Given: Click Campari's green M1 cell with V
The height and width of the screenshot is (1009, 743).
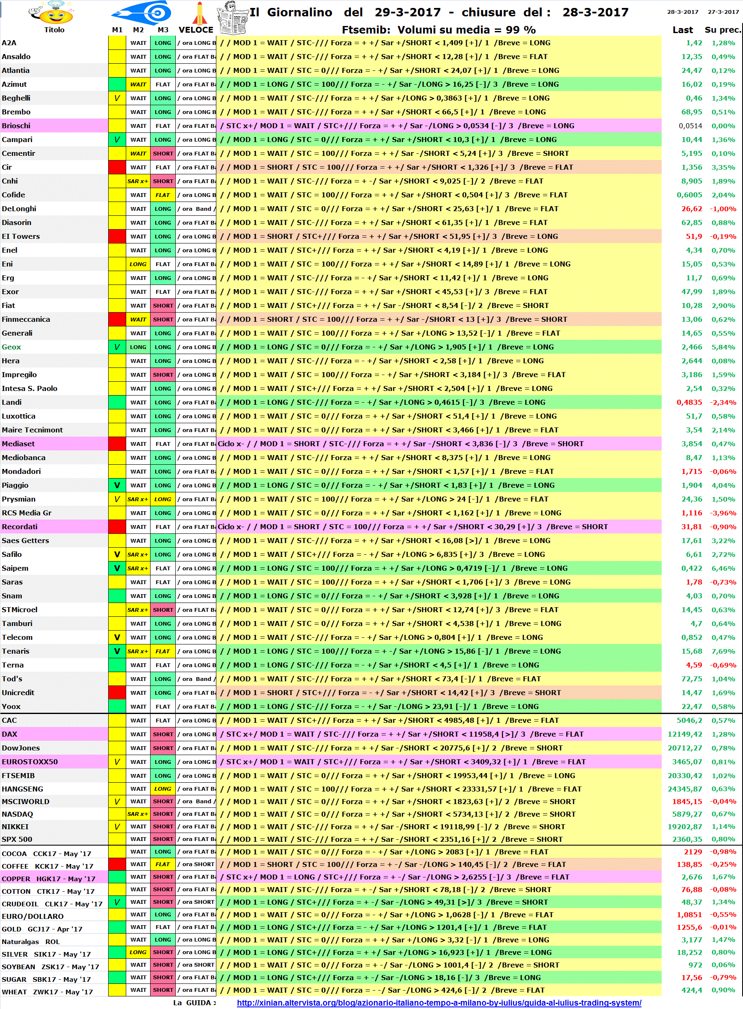Looking at the screenshot, I should (x=117, y=140).
